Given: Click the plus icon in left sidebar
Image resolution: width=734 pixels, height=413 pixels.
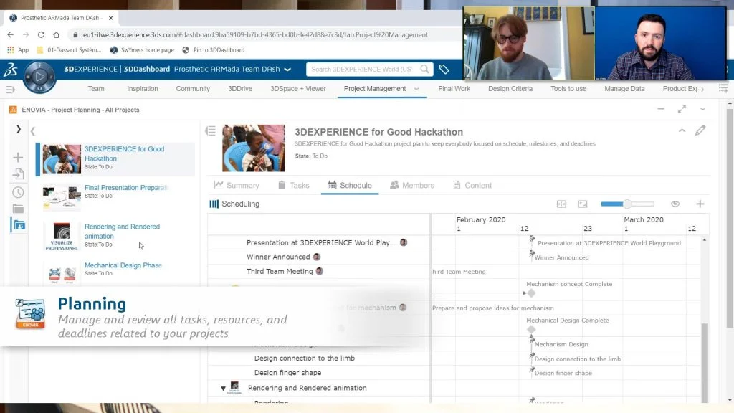Looking at the screenshot, I should pos(18,158).
